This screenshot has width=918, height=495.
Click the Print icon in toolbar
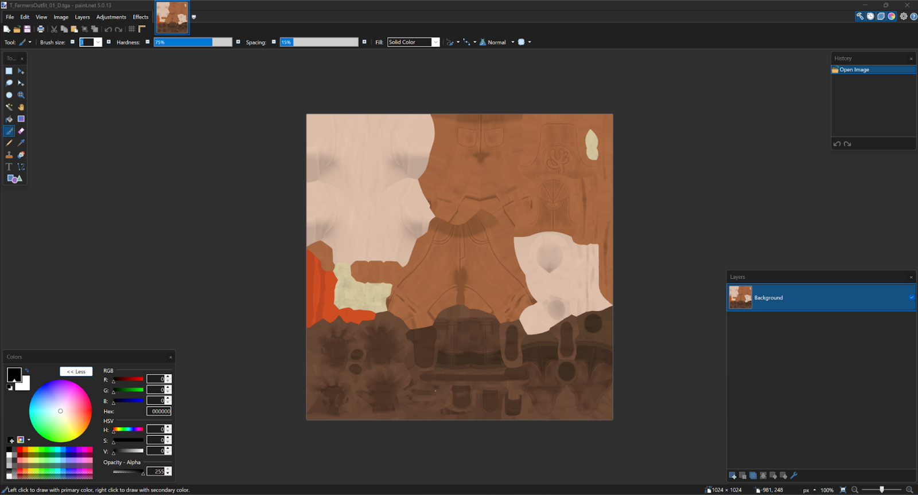click(41, 29)
